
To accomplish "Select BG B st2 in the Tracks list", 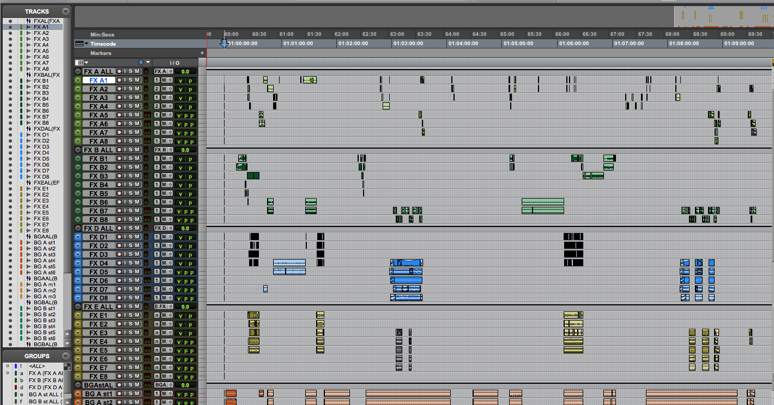I will [x=44, y=314].
